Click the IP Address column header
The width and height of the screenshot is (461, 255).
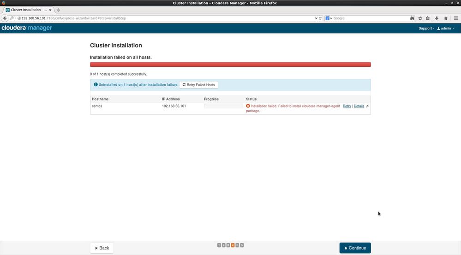coord(171,99)
